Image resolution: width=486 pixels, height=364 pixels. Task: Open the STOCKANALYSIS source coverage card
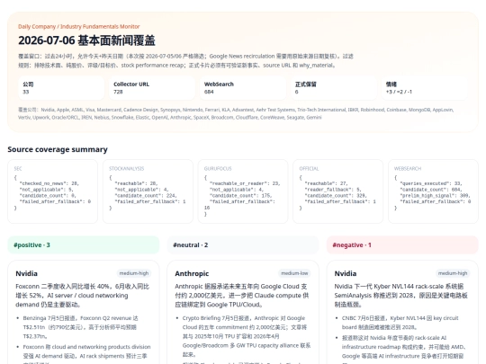148,191
